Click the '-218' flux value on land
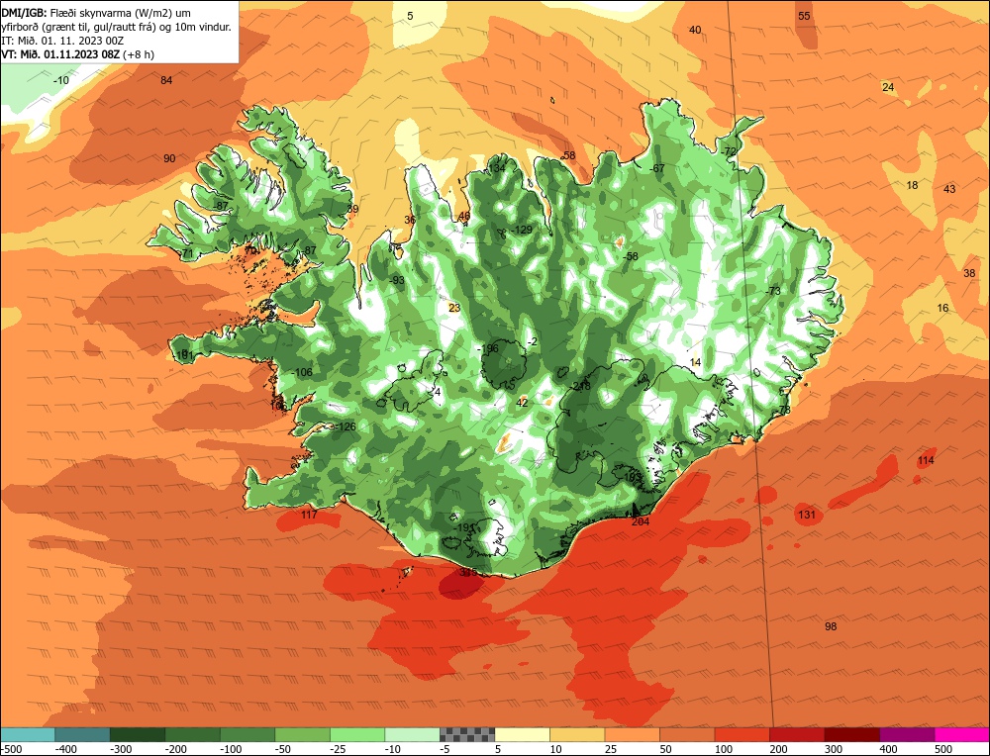 (x=579, y=386)
